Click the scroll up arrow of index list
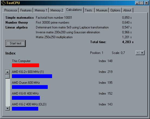This screenshot has width=150, height=119. pos(8,72)
